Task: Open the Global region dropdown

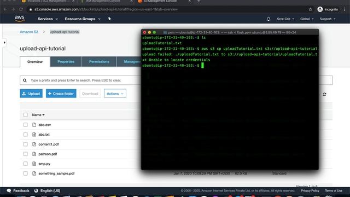Action: (x=307, y=19)
